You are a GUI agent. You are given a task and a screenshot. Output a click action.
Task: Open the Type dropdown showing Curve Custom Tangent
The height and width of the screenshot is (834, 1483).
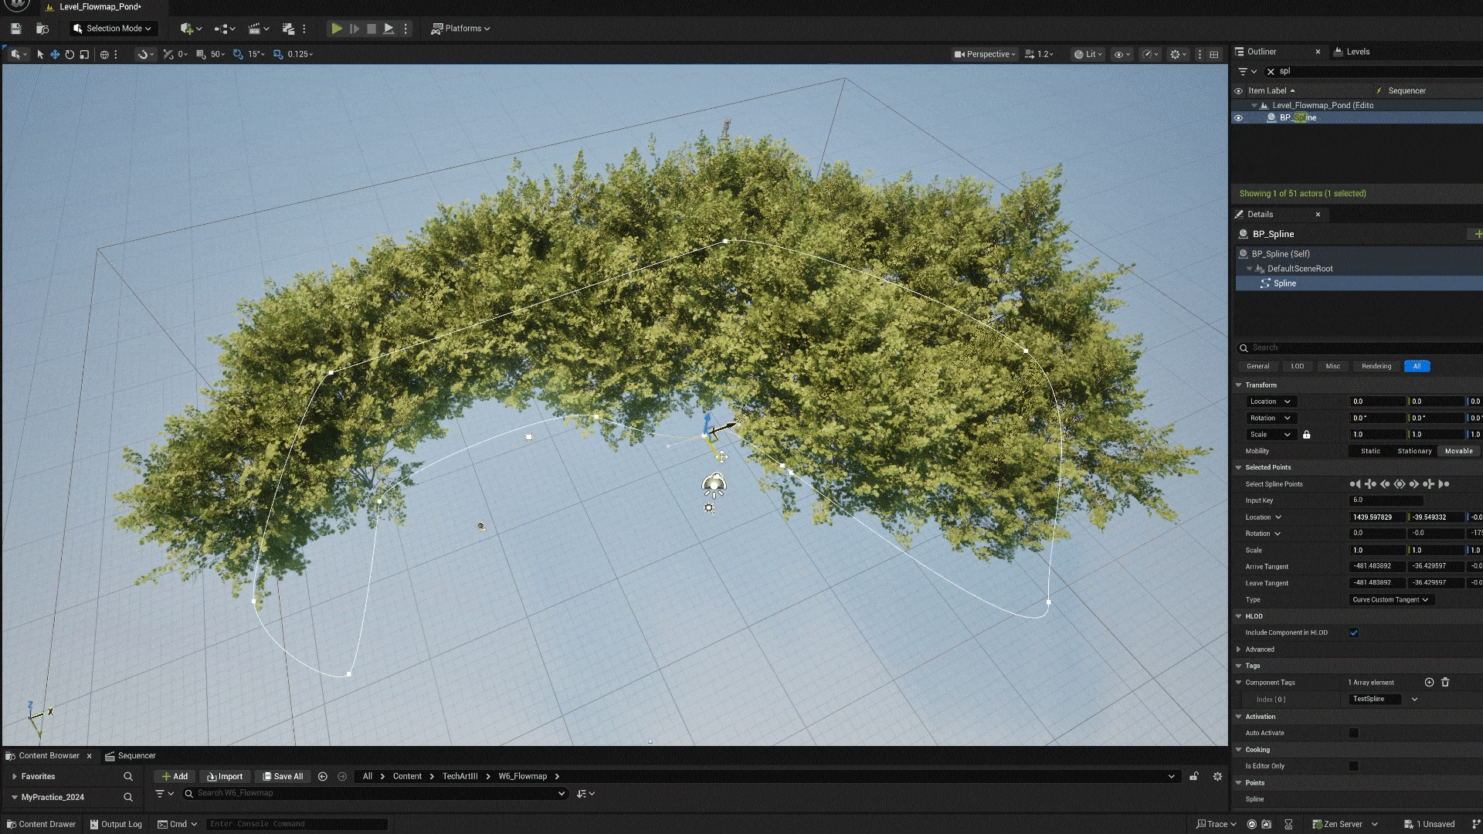(x=1390, y=599)
